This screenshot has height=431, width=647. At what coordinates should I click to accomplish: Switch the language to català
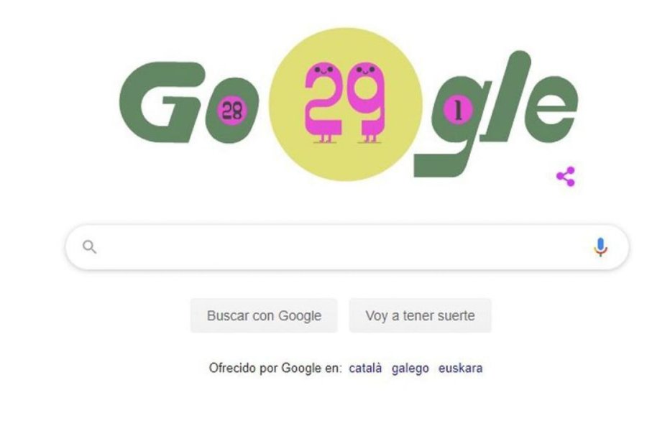click(365, 368)
